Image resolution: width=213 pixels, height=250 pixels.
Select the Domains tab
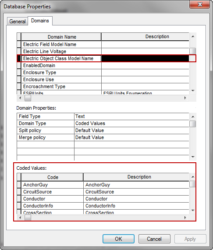40,21
